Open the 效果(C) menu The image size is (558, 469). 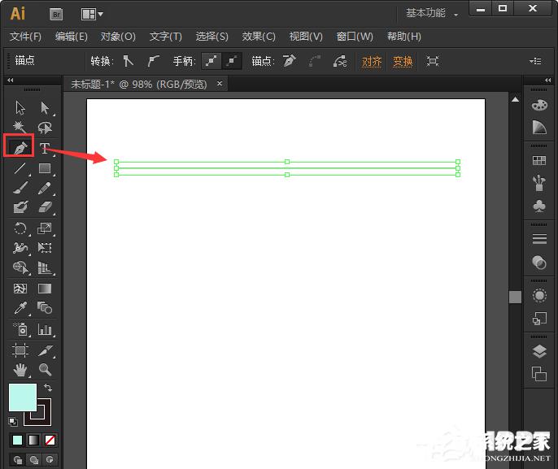pos(259,37)
